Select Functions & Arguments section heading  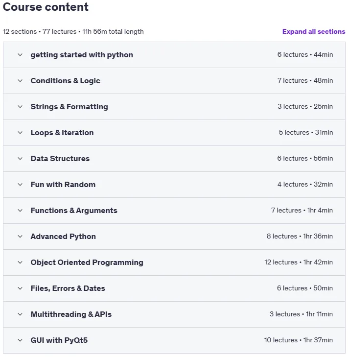(74, 211)
